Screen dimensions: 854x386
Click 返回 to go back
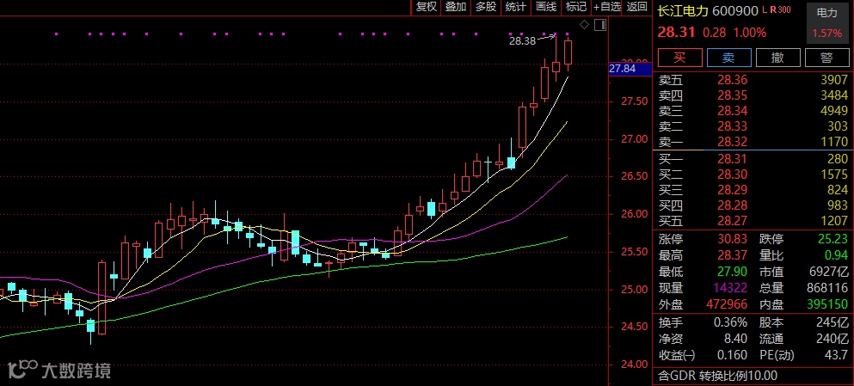[x=636, y=7]
